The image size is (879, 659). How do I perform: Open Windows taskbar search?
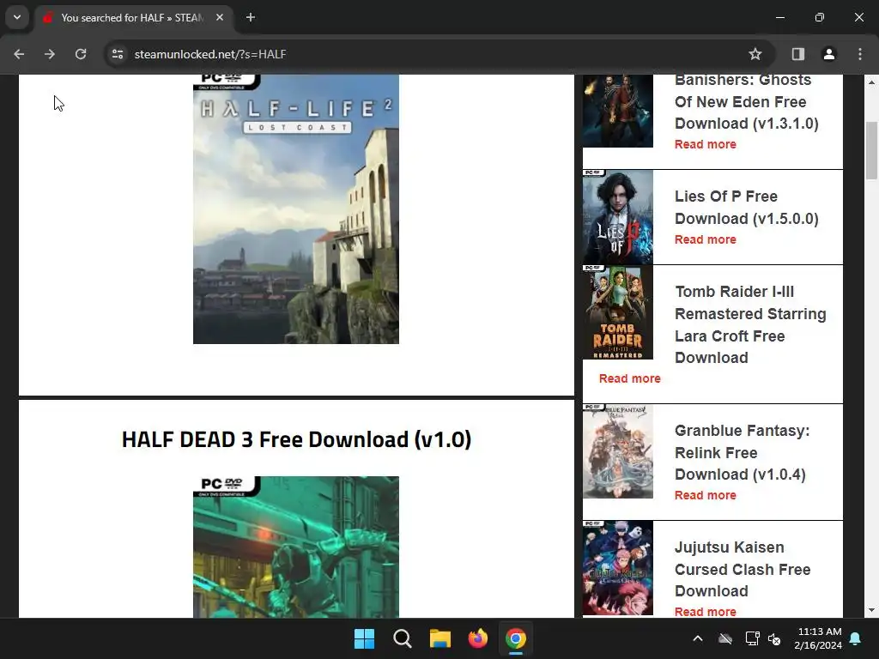(x=403, y=638)
